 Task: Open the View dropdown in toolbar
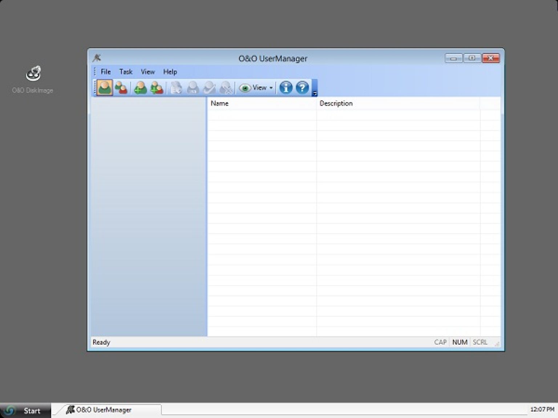pos(256,87)
